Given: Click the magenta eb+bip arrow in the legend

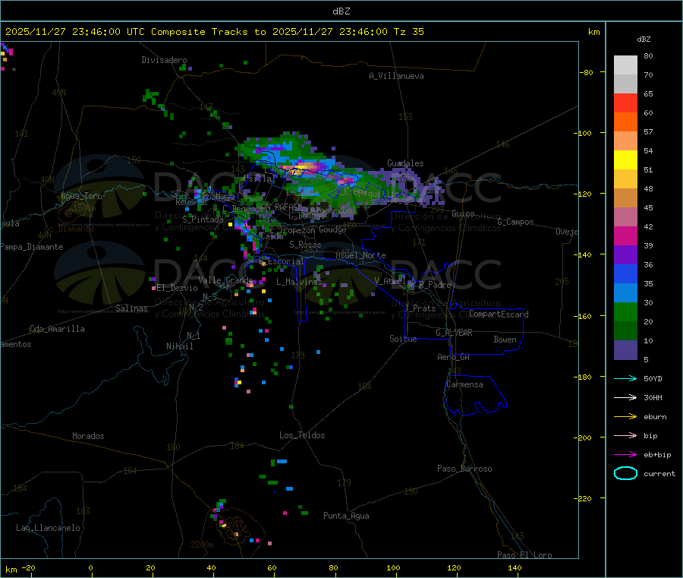Looking at the screenshot, I should coord(625,455).
